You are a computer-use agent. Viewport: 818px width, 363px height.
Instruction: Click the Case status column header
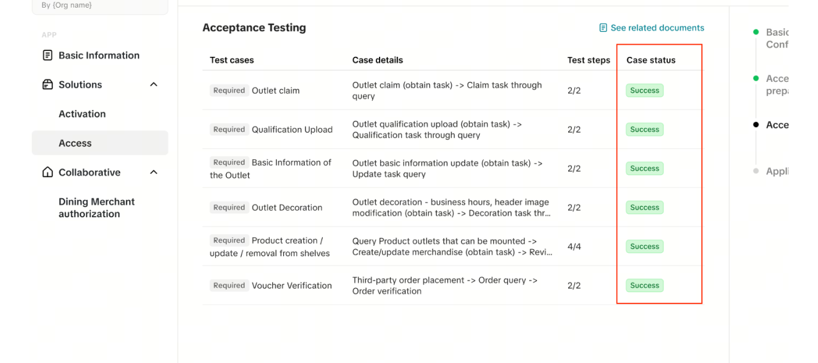coord(651,60)
